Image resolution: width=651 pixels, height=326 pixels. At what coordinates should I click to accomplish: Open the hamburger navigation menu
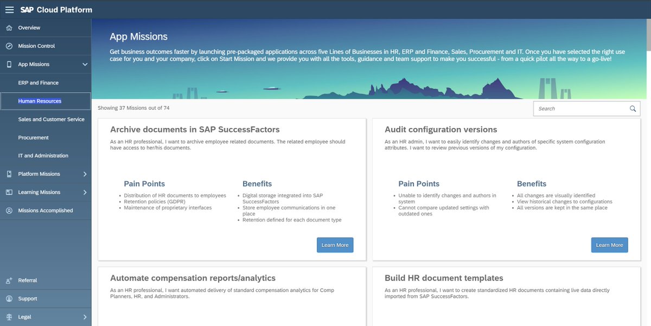point(9,10)
